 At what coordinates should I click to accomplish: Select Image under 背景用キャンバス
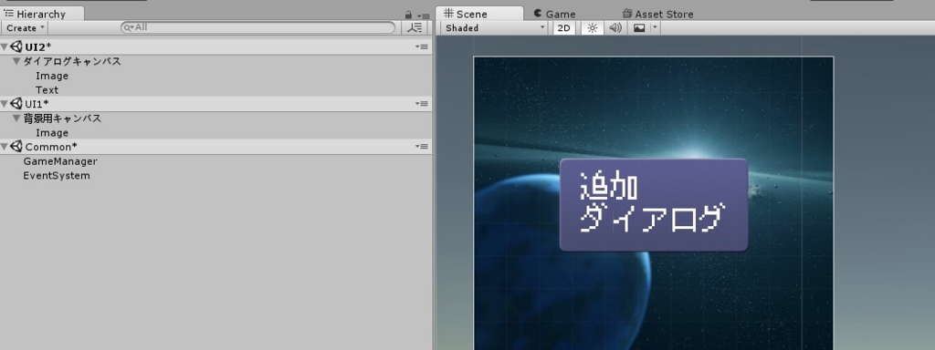(x=52, y=133)
